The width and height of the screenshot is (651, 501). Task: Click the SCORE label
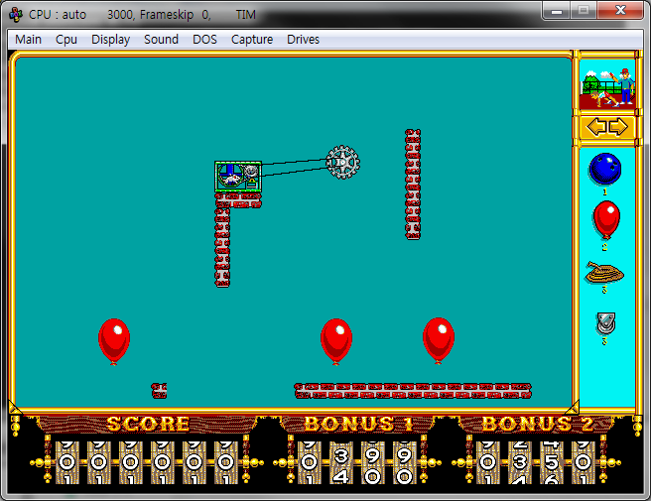tap(148, 424)
